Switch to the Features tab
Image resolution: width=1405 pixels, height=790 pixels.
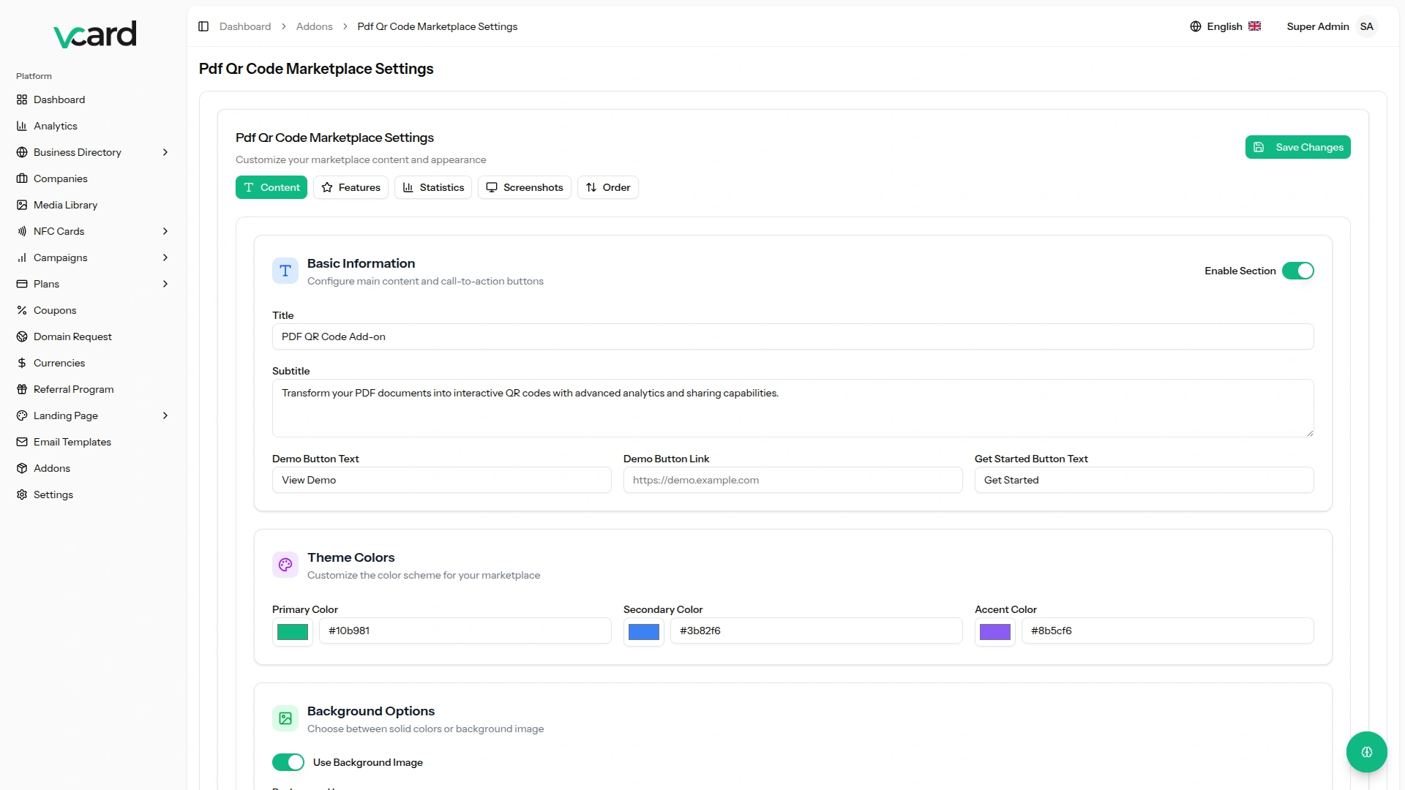tap(351, 187)
